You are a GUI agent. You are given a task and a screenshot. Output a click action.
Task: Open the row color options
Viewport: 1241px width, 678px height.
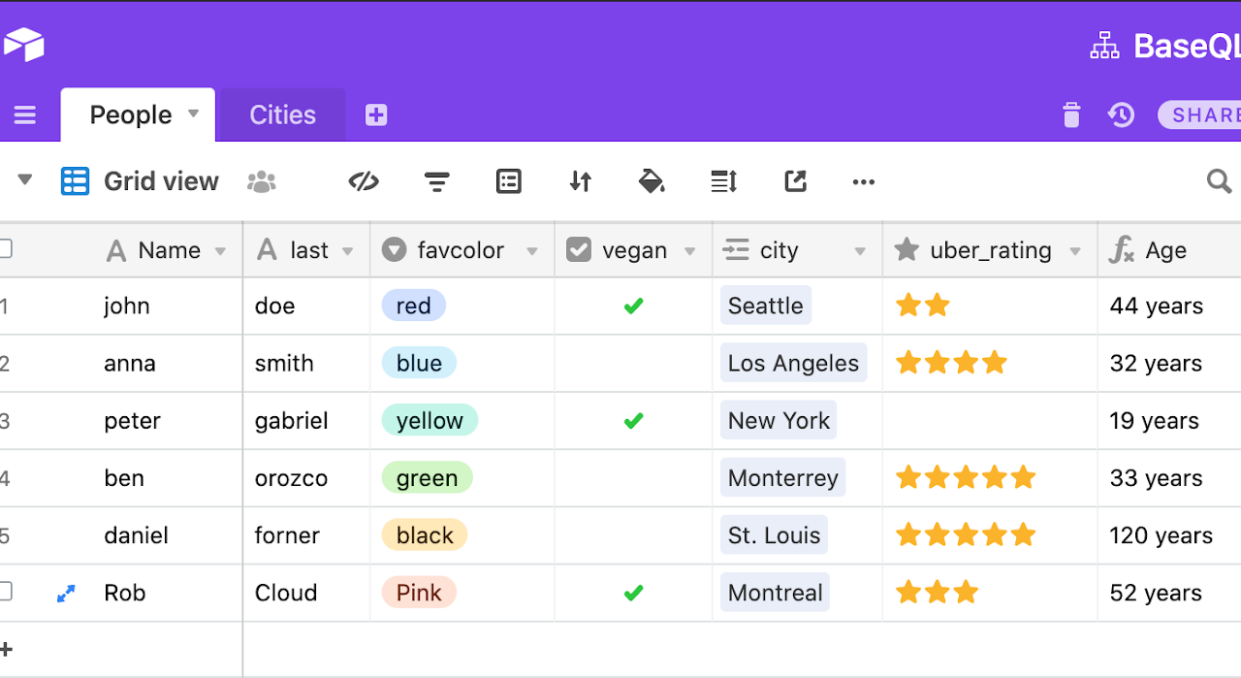point(652,180)
